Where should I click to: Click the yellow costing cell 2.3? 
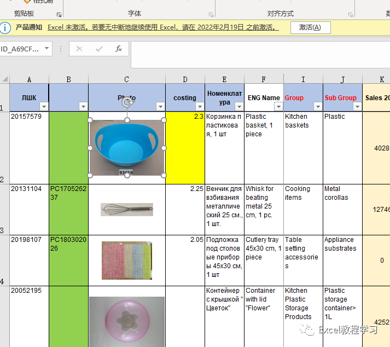point(185,148)
